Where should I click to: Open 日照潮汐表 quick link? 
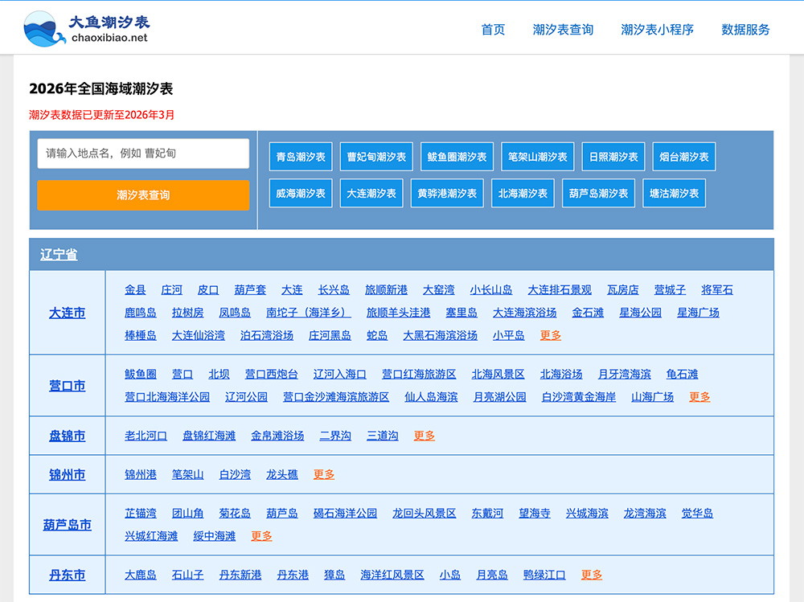pos(613,157)
